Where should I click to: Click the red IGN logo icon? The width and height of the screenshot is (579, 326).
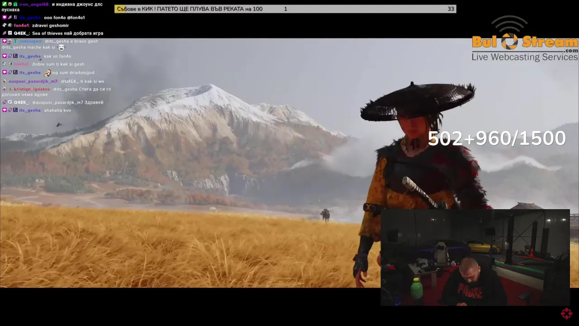pyautogui.click(x=566, y=313)
